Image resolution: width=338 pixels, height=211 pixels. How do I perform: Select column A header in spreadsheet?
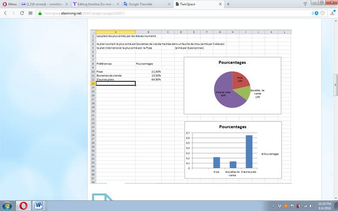point(116,32)
